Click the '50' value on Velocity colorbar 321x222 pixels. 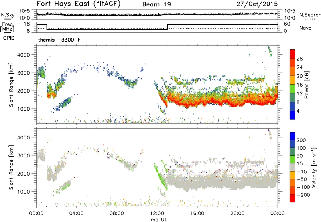(x=299, y=156)
